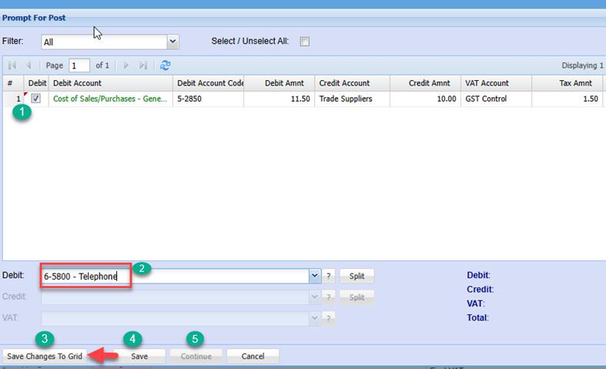The image size is (606, 369).
Task: Go to next page arrow
Action: 127,65
